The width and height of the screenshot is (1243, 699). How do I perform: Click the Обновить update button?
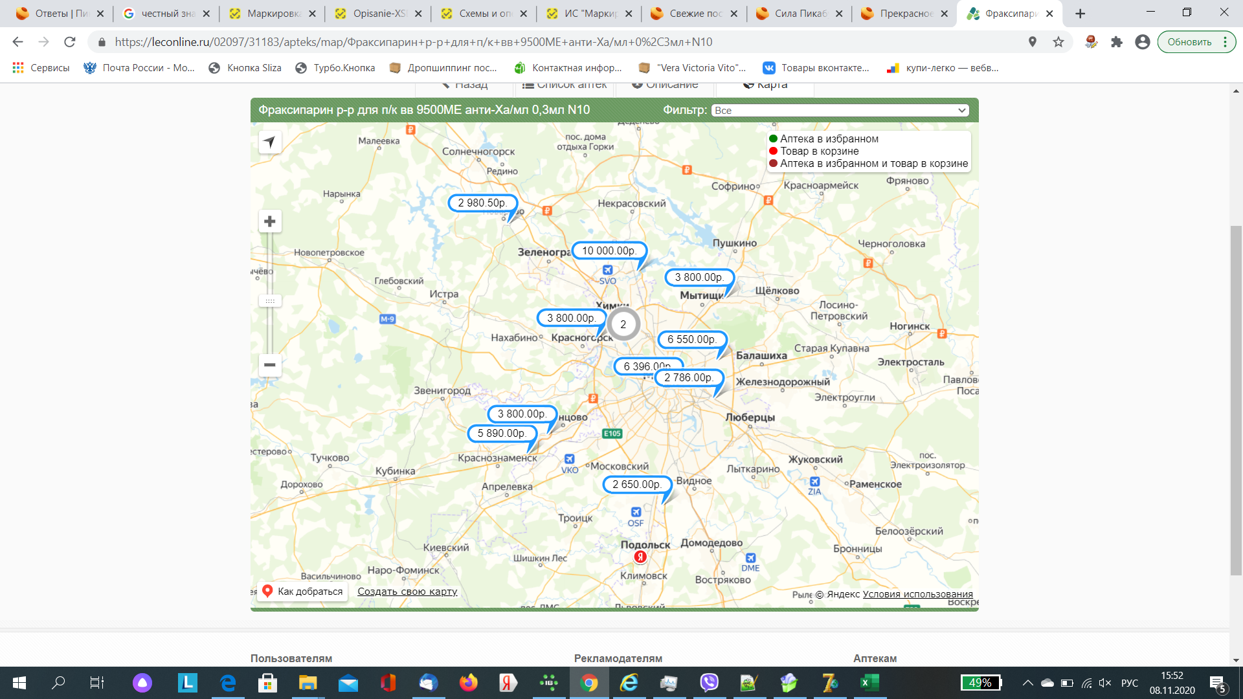point(1189,42)
